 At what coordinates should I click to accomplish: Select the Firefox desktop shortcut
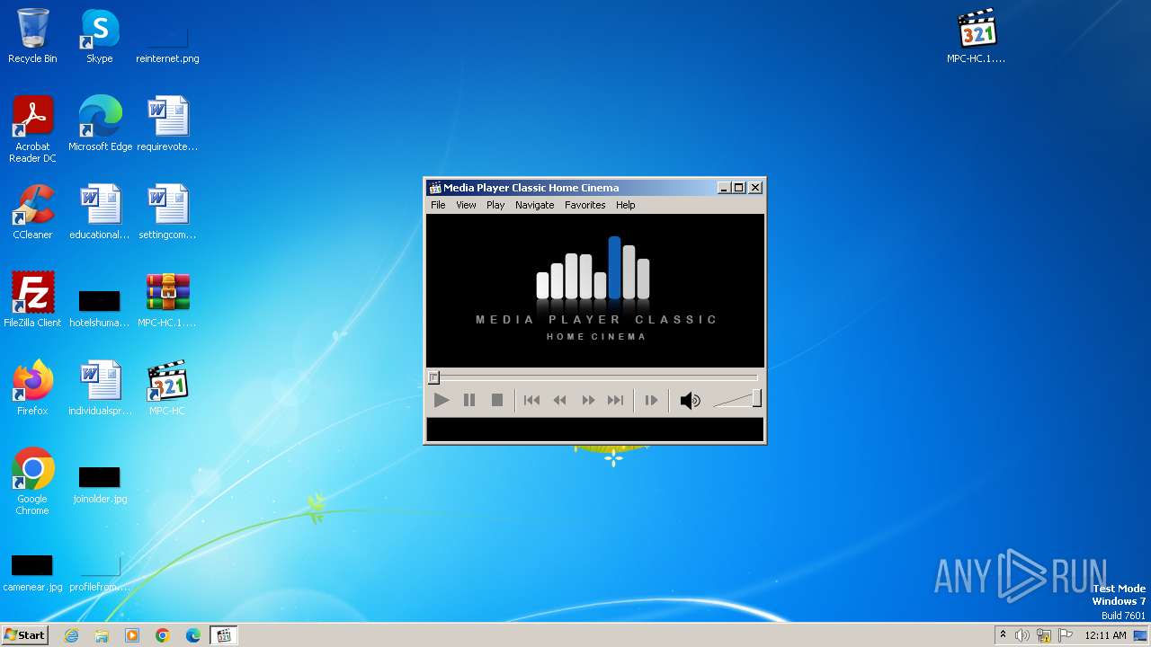[32, 388]
